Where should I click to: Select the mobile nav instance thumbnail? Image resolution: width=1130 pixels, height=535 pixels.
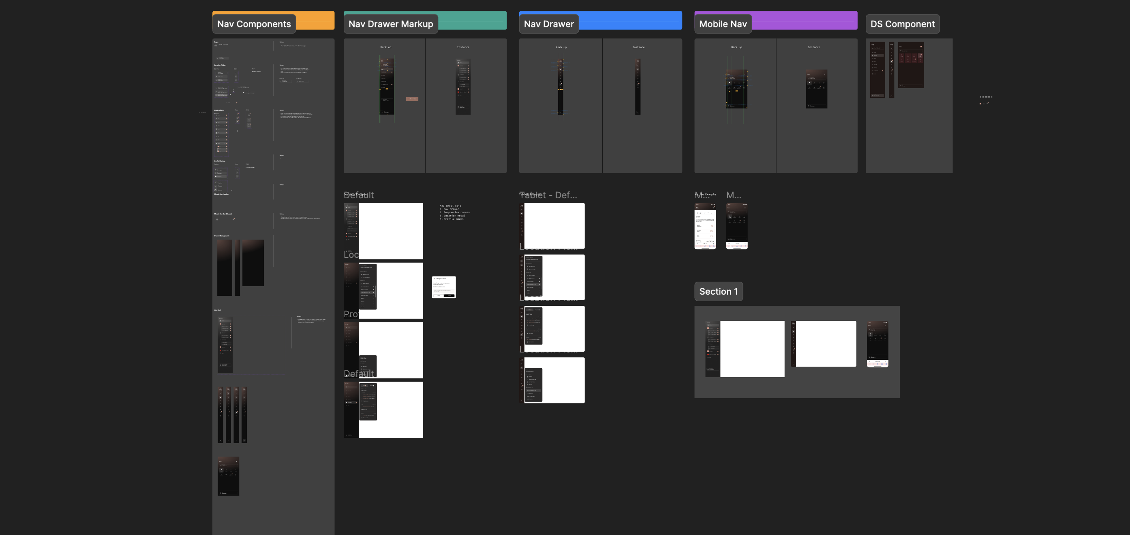[x=817, y=89]
